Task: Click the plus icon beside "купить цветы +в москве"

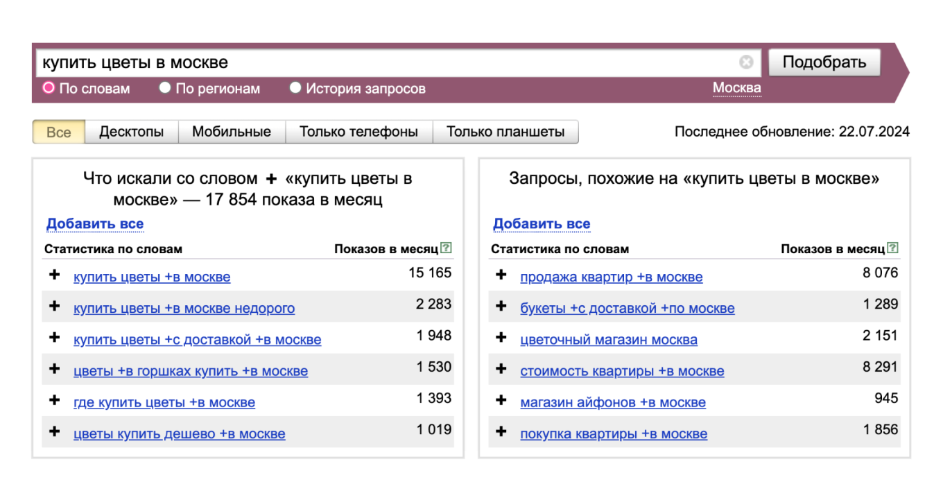Action: click(55, 276)
